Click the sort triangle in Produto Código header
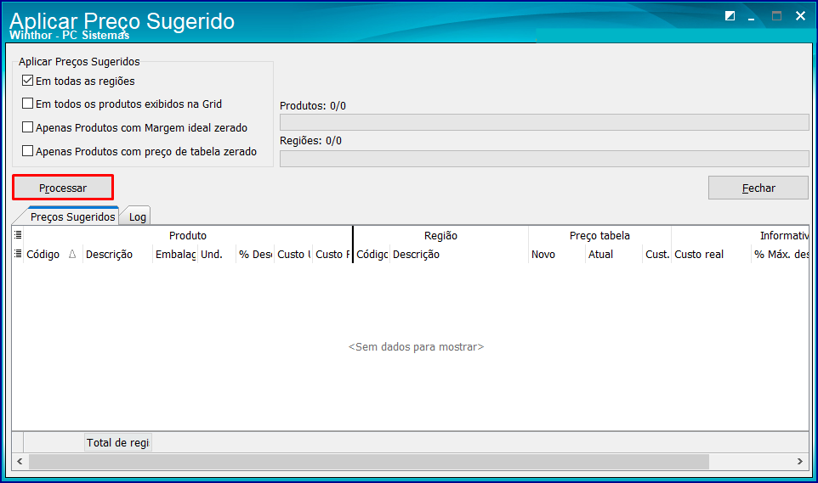The height and width of the screenshot is (483, 818). click(x=72, y=254)
